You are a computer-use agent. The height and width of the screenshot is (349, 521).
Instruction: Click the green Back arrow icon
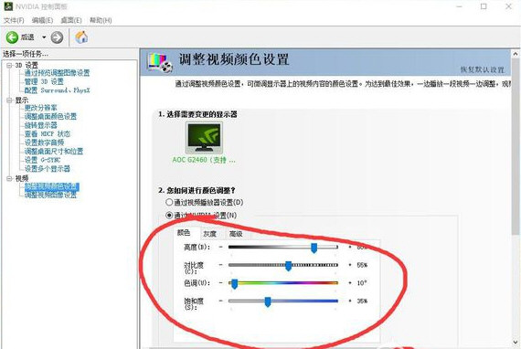click(12, 37)
